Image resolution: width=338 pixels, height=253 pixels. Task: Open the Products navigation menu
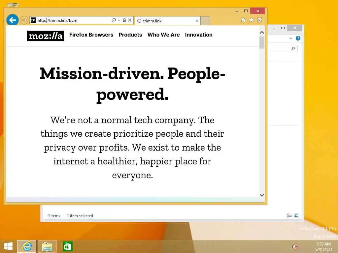click(130, 35)
